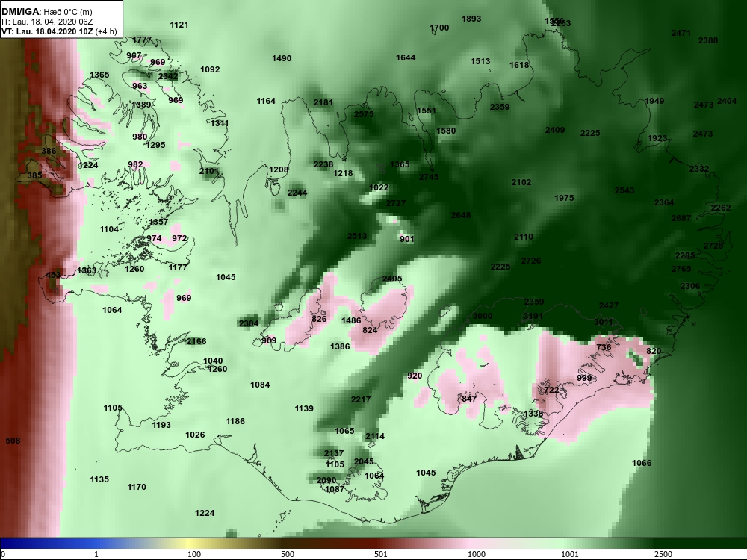747x560 pixels.
Task: Click the map value 2765
Action: click(681, 269)
